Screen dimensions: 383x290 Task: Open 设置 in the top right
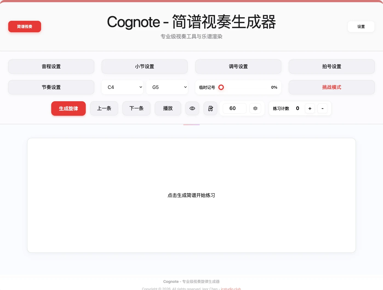[361, 27]
